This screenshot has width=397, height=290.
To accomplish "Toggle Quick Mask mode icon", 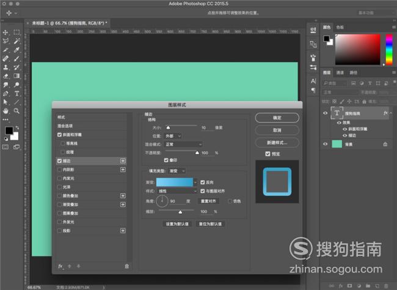I will (5, 147).
